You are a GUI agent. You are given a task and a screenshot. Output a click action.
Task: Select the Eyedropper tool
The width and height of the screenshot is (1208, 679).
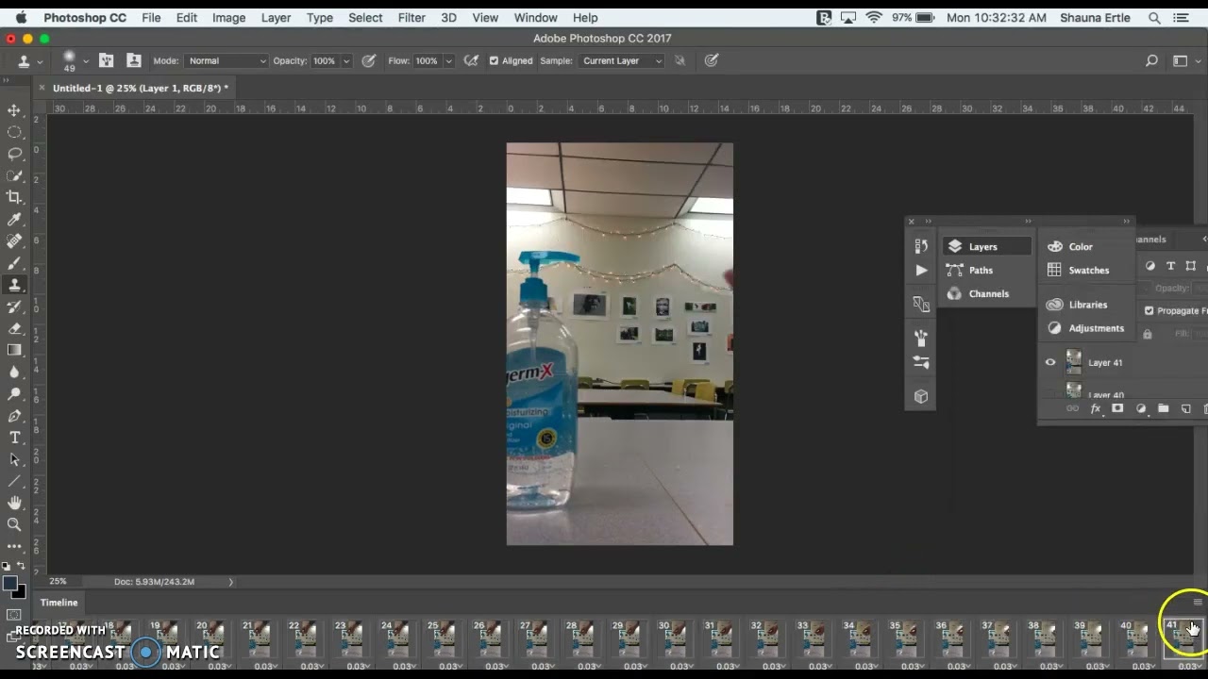click(14, 219)
